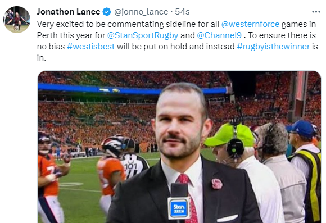The image size is (326, 223).
Task: Visit the @StanSportRugby mention
Action: [x=143, y=35]
